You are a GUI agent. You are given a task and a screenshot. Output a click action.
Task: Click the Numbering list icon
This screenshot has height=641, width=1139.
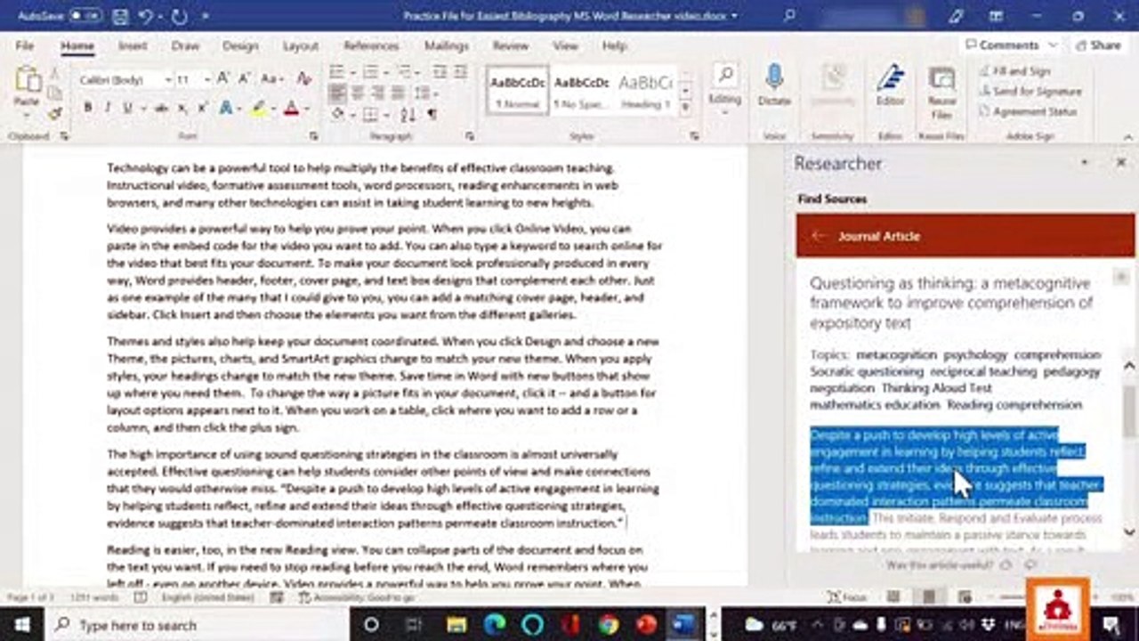[x=370, y=72]
